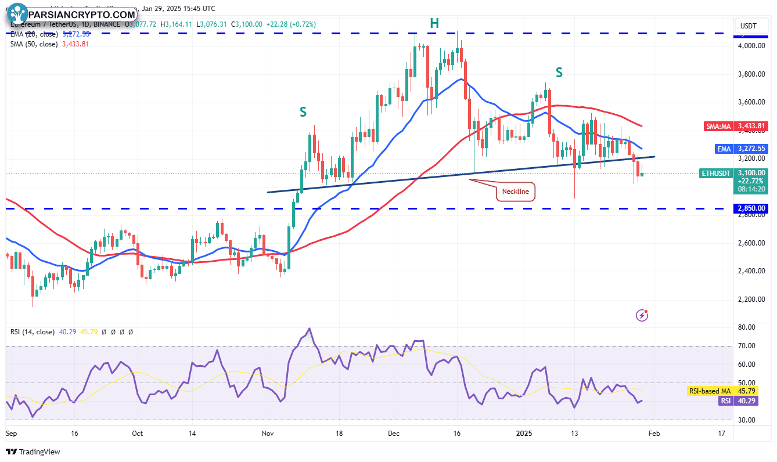Image resolution: width=777 pixels, height=462 pixels.
Task: Click the 2,400.00 price axis label
Action: tap(753, 271)
